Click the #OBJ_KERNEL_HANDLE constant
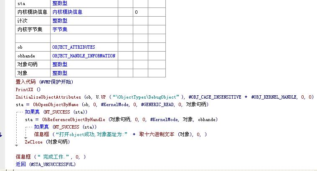This screenshot has width=317, height=171. click(x=274, y=97)
